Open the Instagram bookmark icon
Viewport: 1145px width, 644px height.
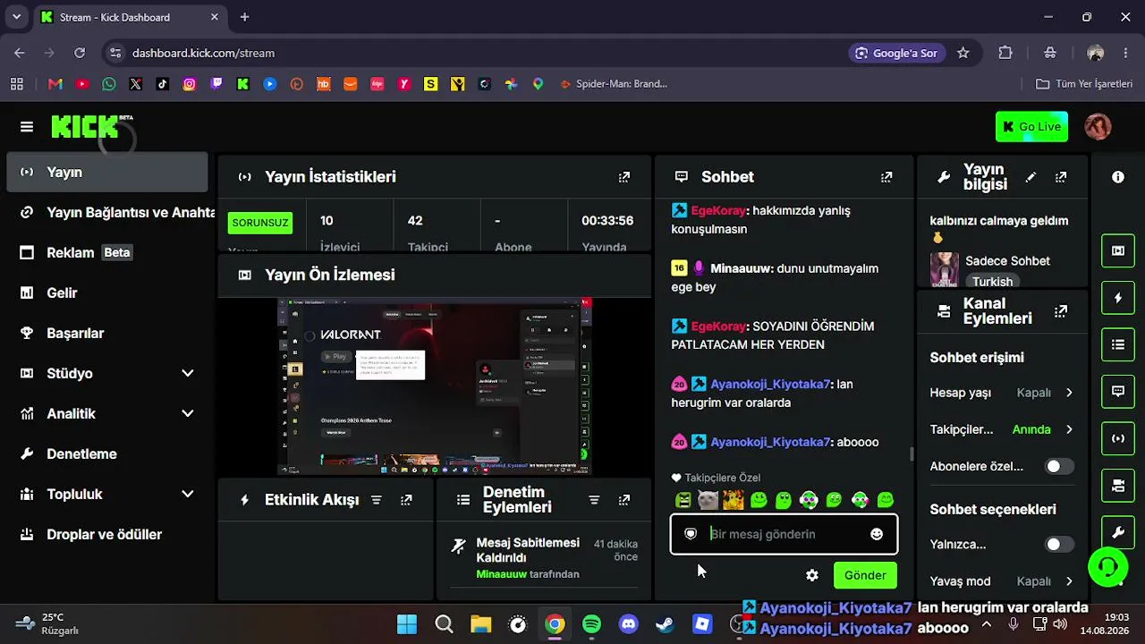tap(190, 84)
